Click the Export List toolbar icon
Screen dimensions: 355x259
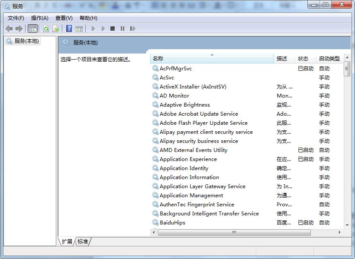[x=56, y=28]
